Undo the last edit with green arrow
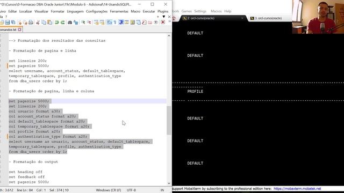This screenshot has height=193, width=344. pyautogui.click(x=56, y=23)
